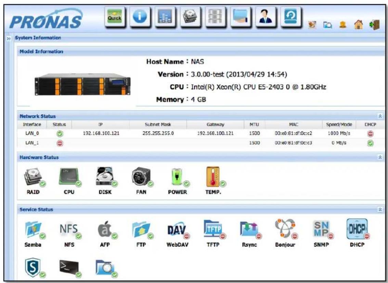Select MAC address 00:e0:81:df:0c:c2
The width and height of the screenshot is (388, 283).
294,133
